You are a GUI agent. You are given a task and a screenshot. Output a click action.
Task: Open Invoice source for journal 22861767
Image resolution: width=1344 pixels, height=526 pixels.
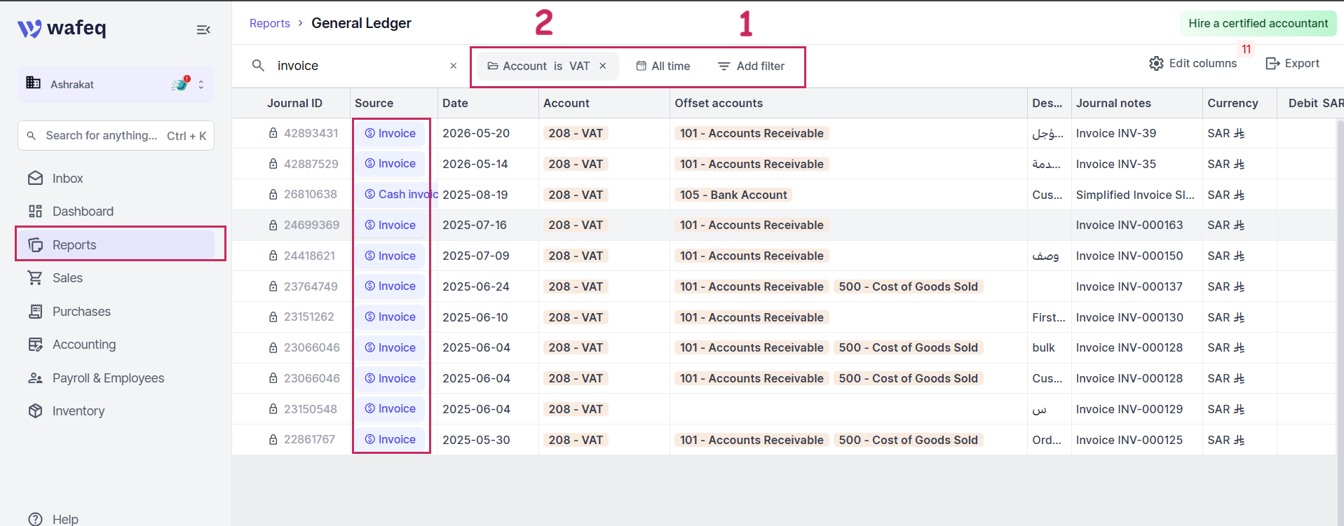(x=391, y=440)
